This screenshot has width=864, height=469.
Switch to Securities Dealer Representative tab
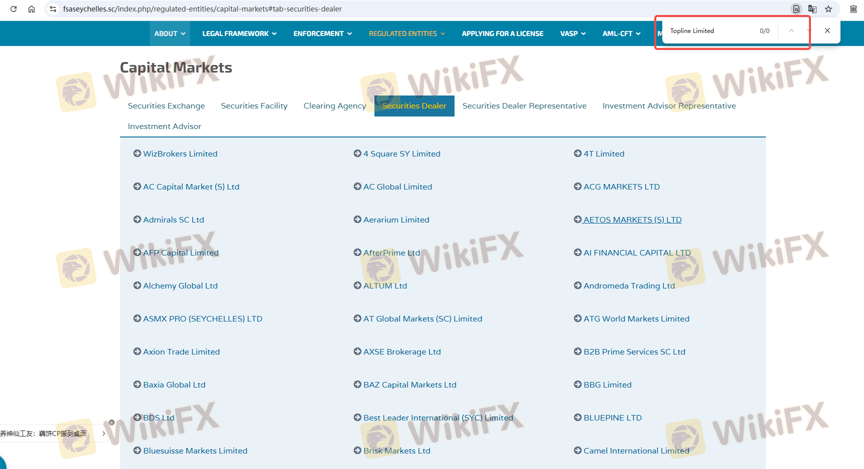tap(525, 106)
